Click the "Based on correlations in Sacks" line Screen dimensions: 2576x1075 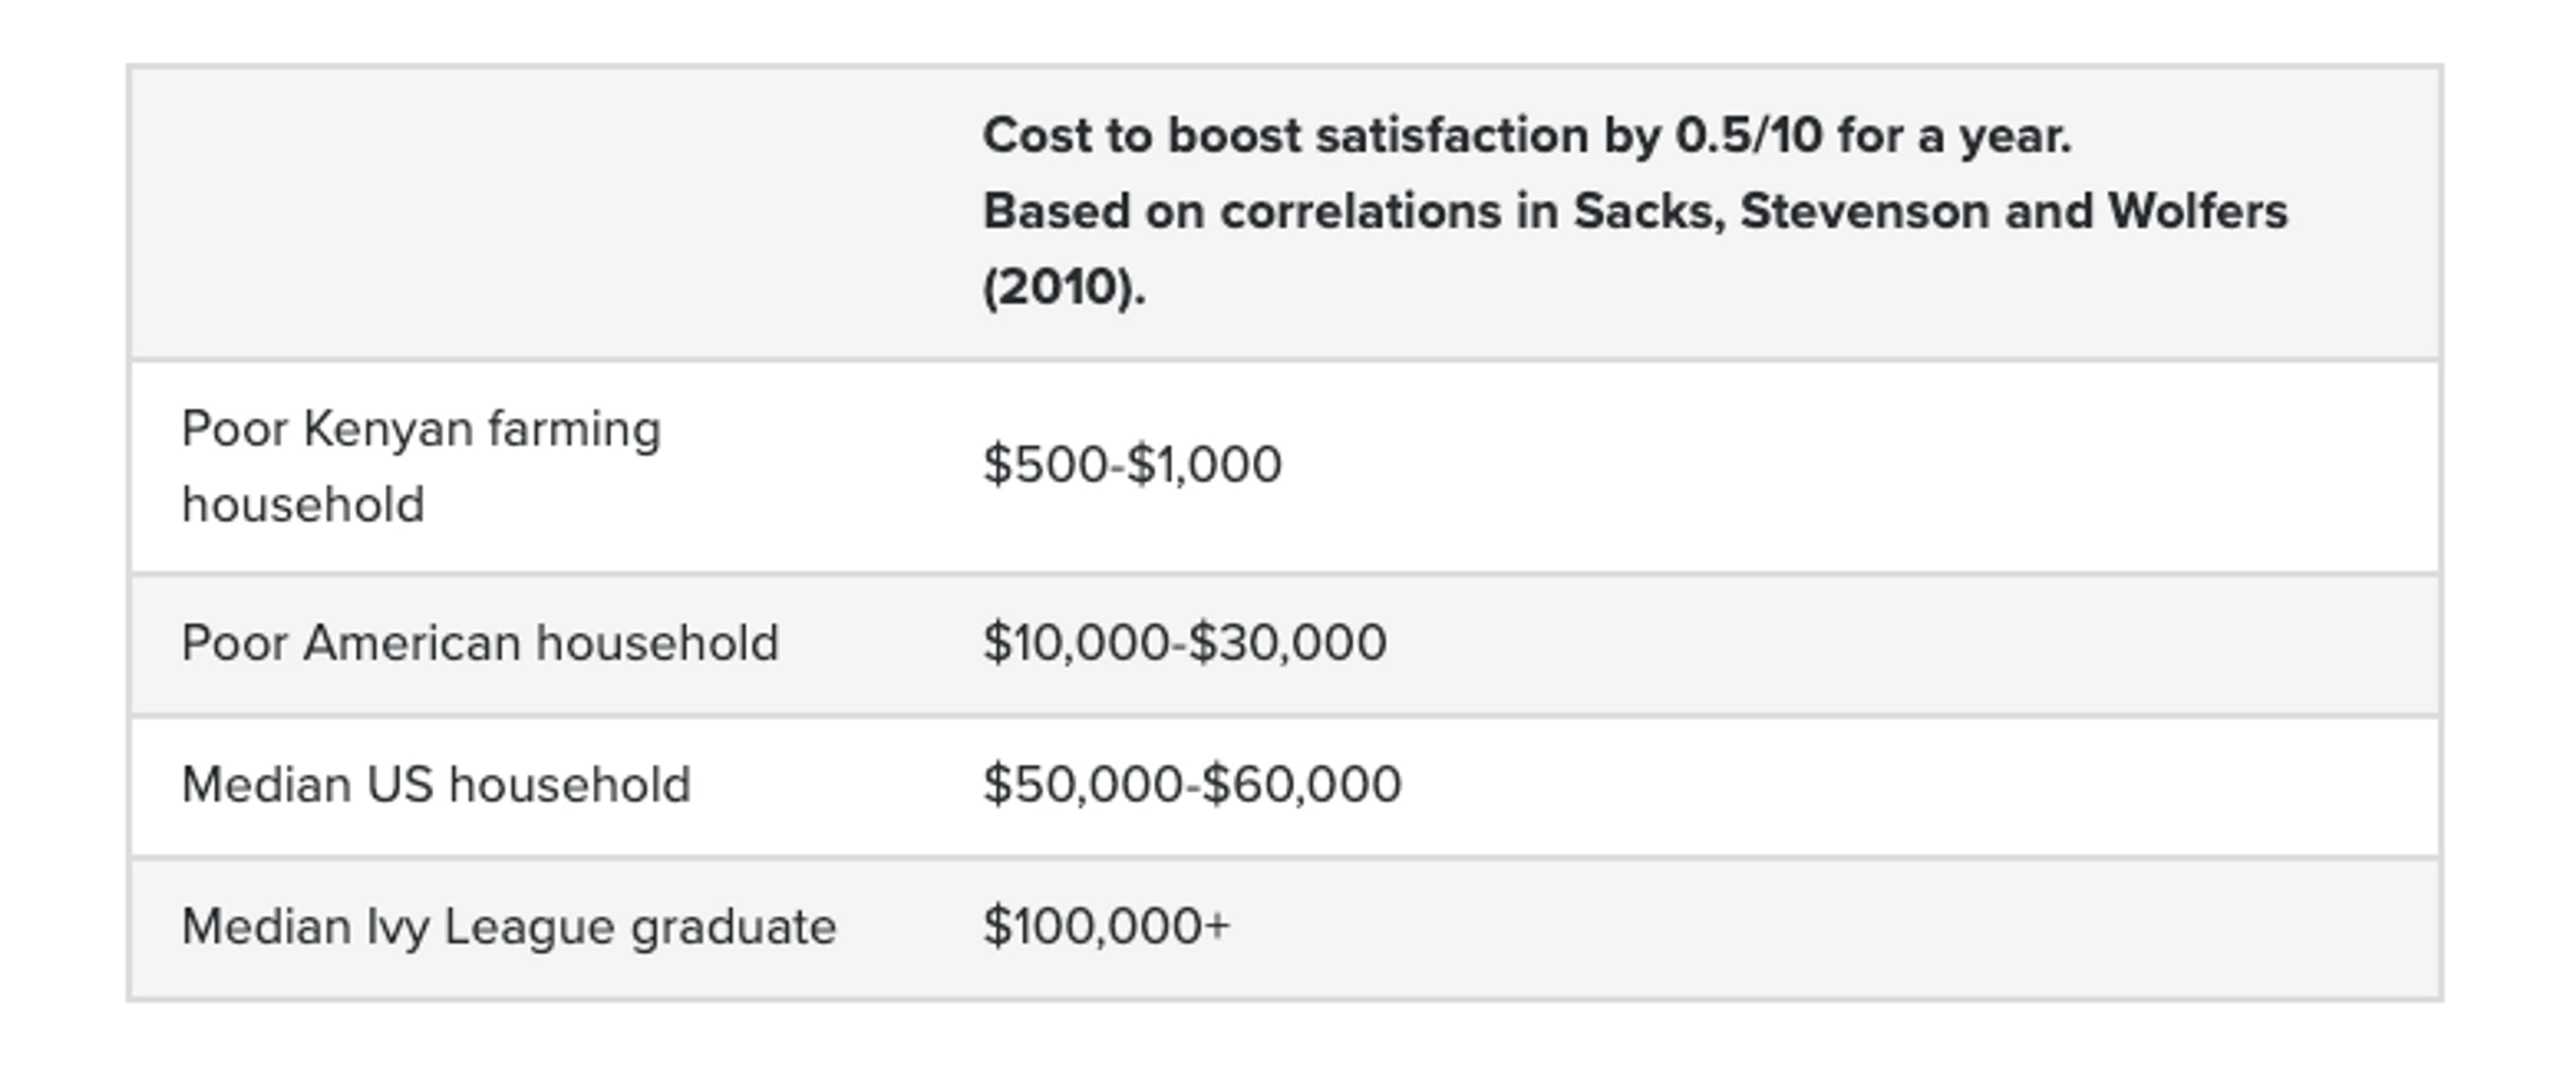coord(1634,212)
